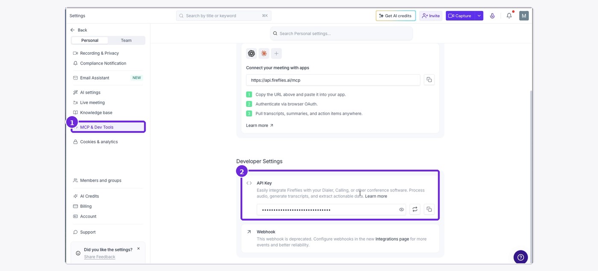Viewport: 598px width, 271px height.
Task: Click Get AI credits button
Action: coord(396,16)
